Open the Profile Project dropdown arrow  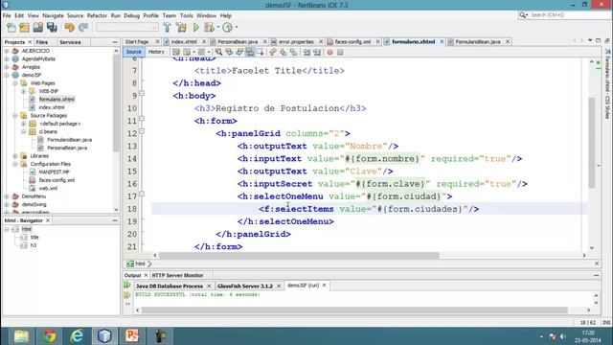tap(237, 28)
